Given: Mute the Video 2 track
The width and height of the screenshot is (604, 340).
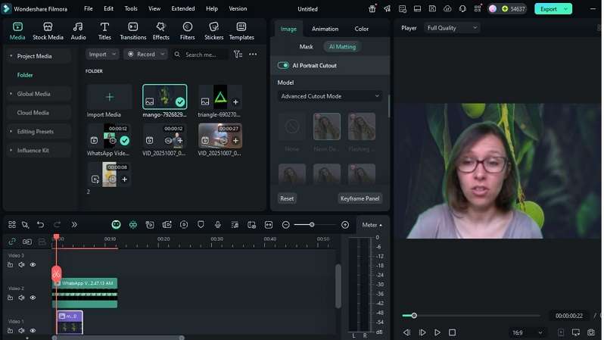Looking at the screenshot, I should (x=21, y=298).
